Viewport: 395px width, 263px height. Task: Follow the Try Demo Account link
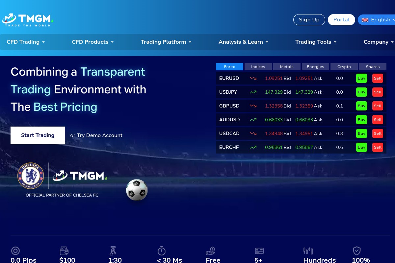coord(100,135)
